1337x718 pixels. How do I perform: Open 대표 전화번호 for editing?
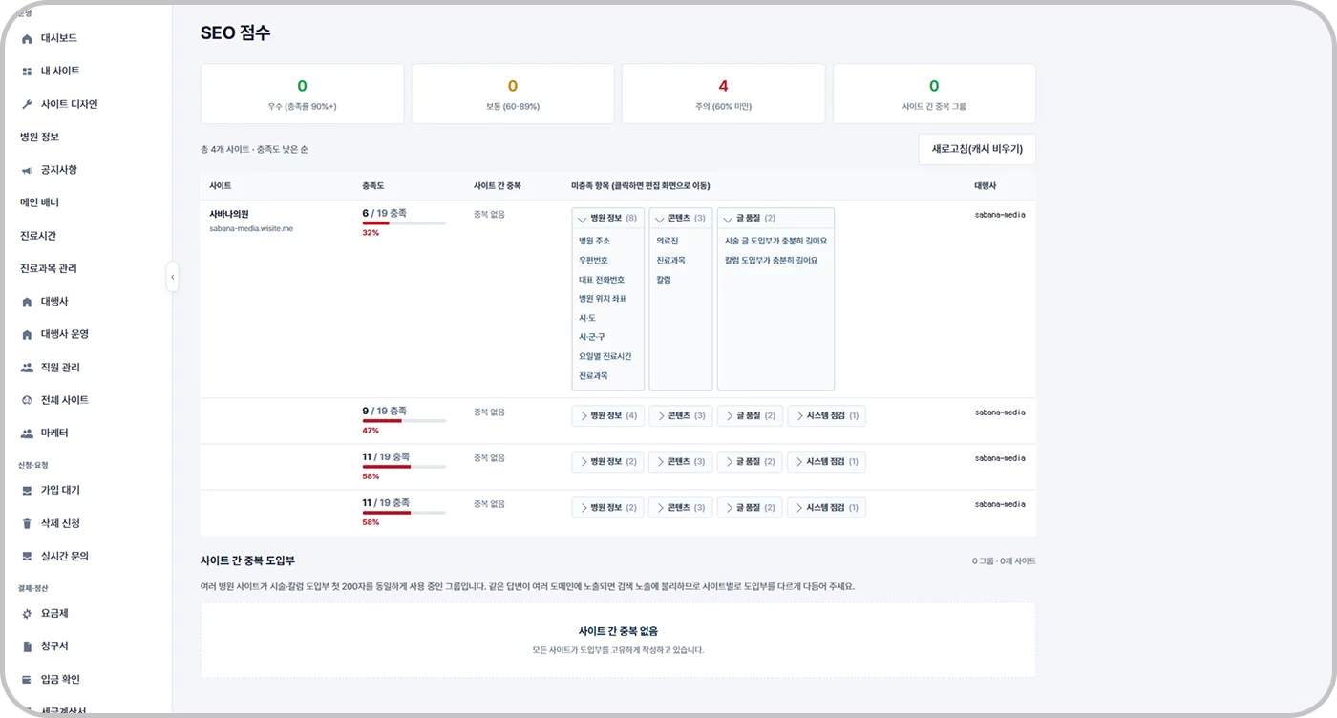pyautogui.click(x=602, y=280)
